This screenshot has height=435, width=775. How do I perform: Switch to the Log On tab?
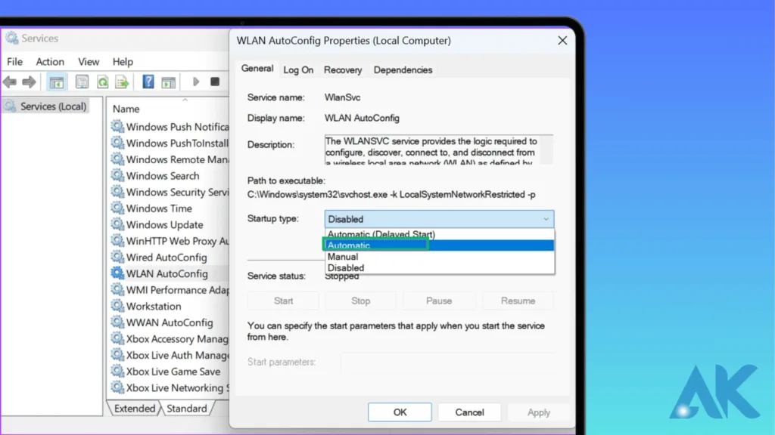(x=298, y=70)
